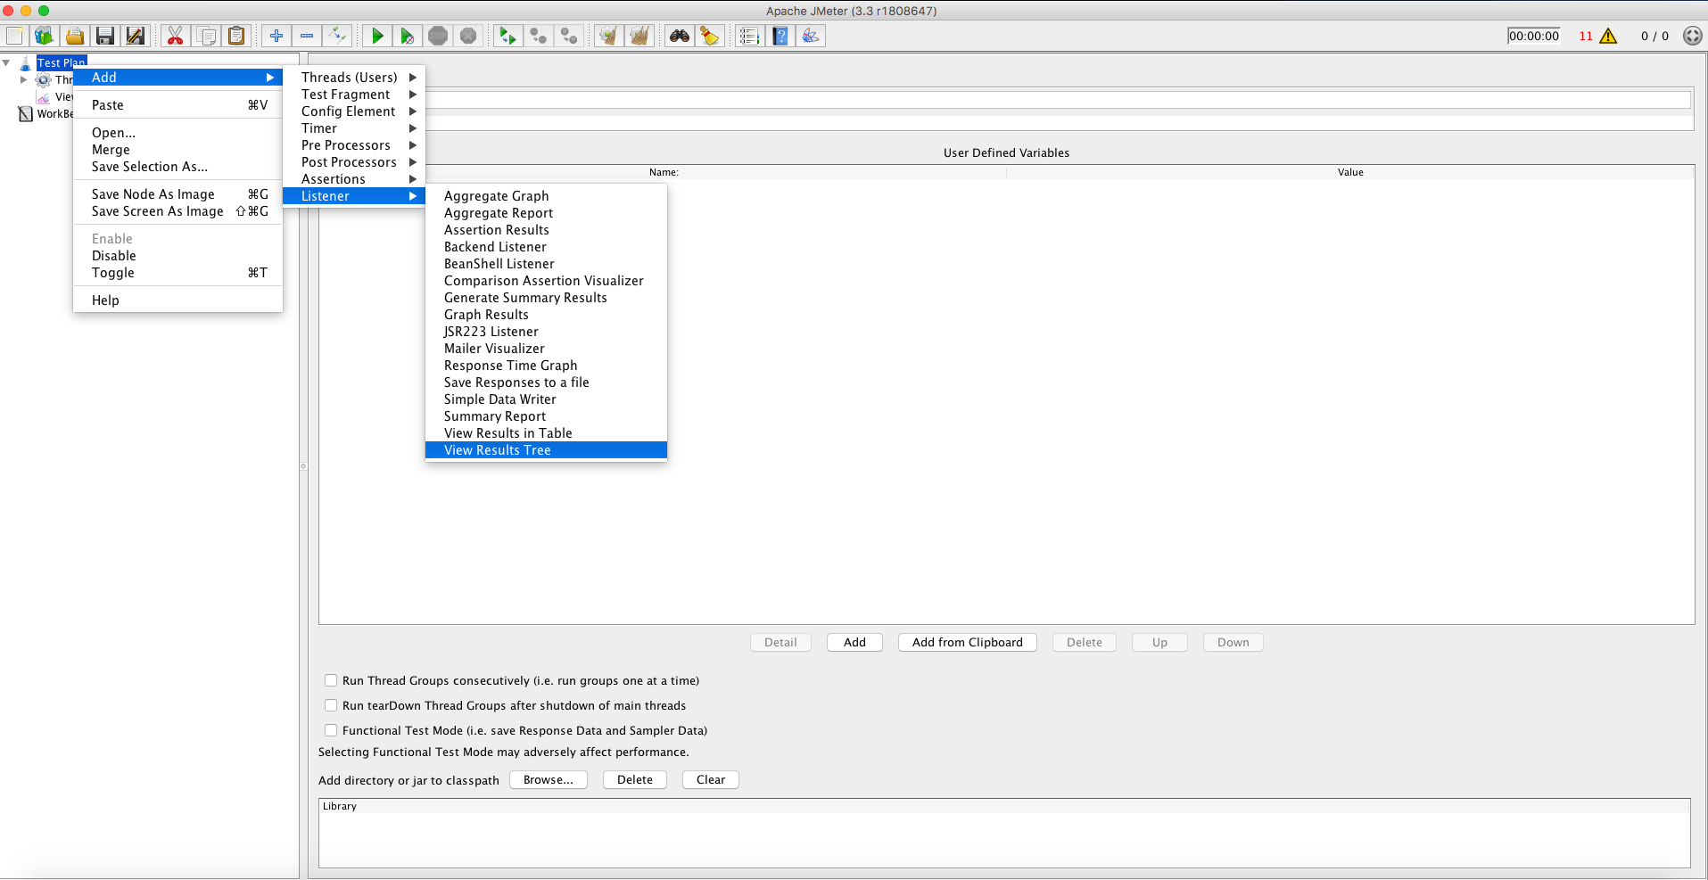Open Help with the question mark icon
This screenshot has width=1708, height=880.
coord(780,36)
